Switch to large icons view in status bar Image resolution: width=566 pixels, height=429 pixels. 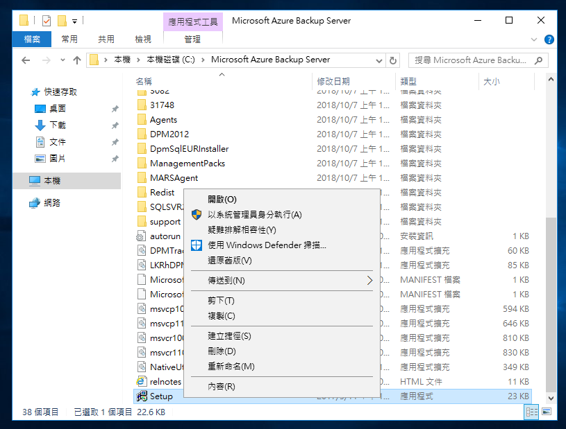[547, 412]
